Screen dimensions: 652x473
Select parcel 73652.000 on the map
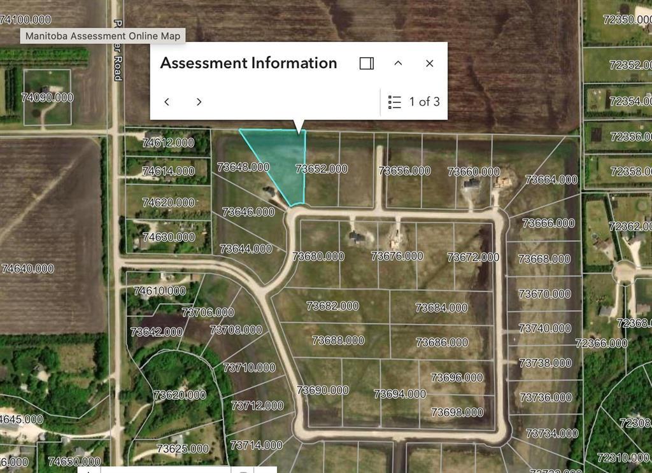(322, 169)
